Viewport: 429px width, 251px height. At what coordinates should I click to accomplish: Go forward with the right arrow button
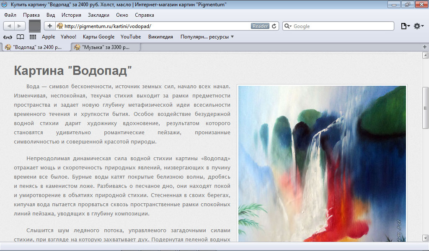pos(20,26)
